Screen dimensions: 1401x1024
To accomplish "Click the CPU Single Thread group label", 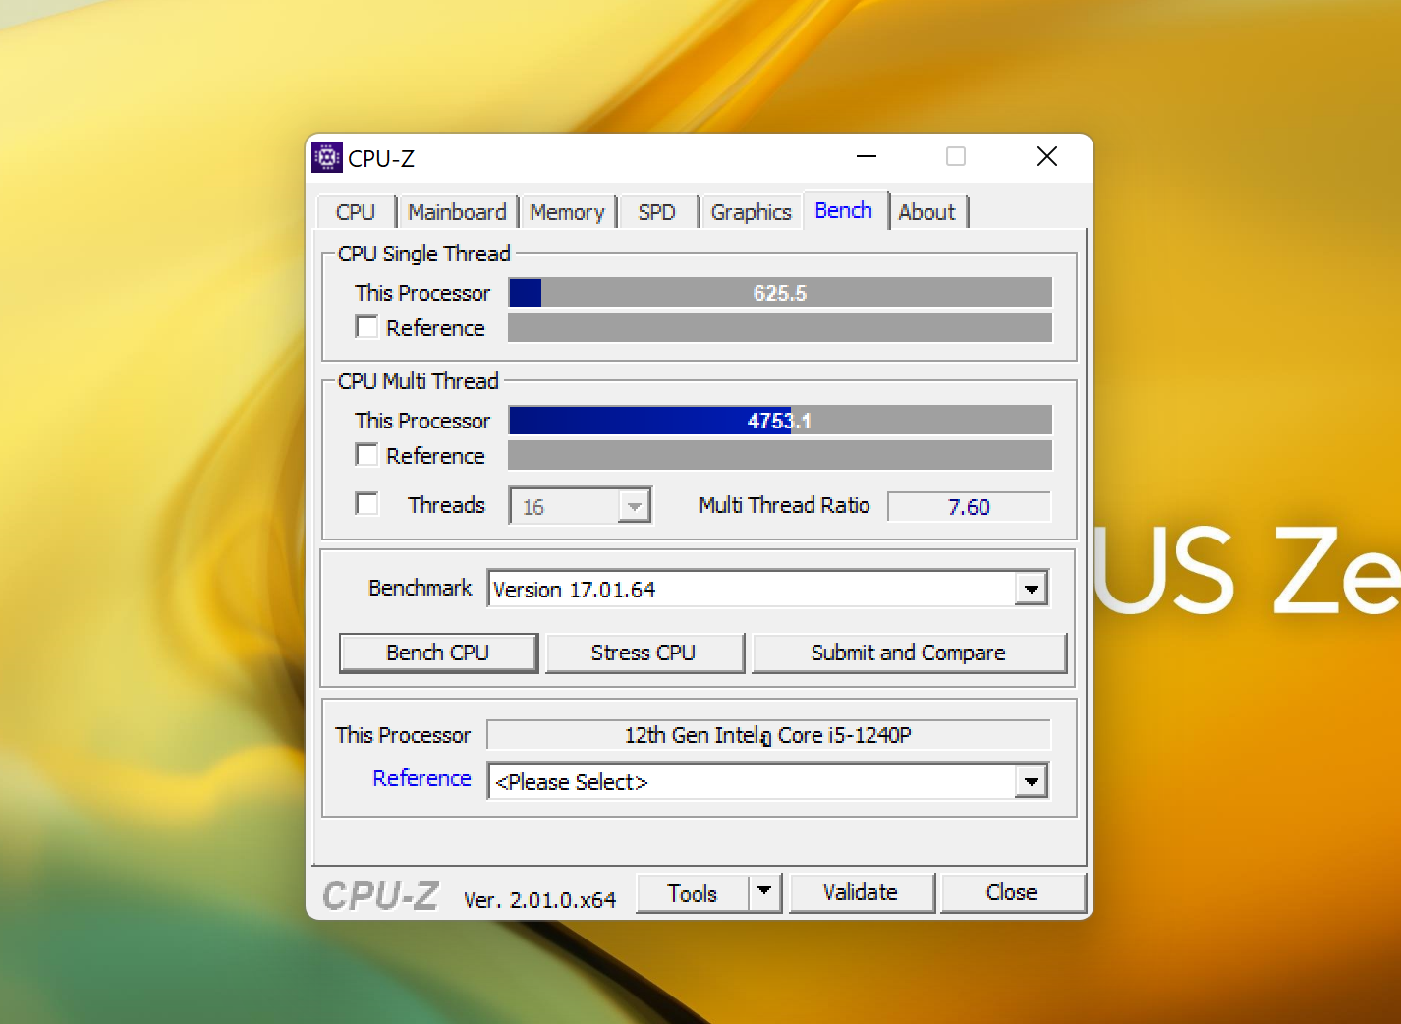I will coord(424,254).
